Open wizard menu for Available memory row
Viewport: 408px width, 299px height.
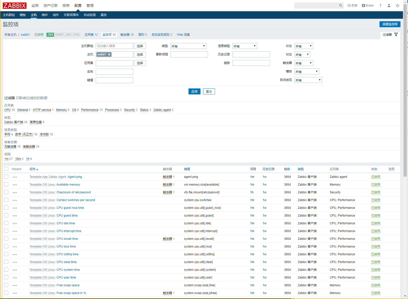point(15,185)
